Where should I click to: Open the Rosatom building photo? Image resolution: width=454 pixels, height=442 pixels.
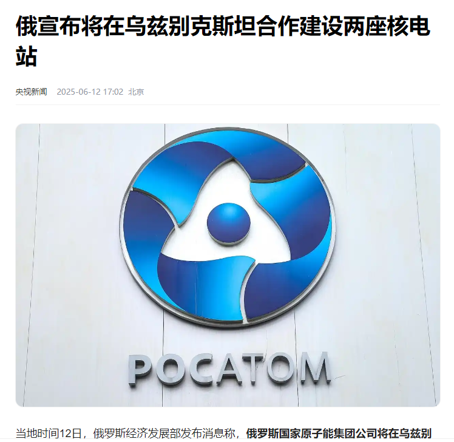coord(228,265)
